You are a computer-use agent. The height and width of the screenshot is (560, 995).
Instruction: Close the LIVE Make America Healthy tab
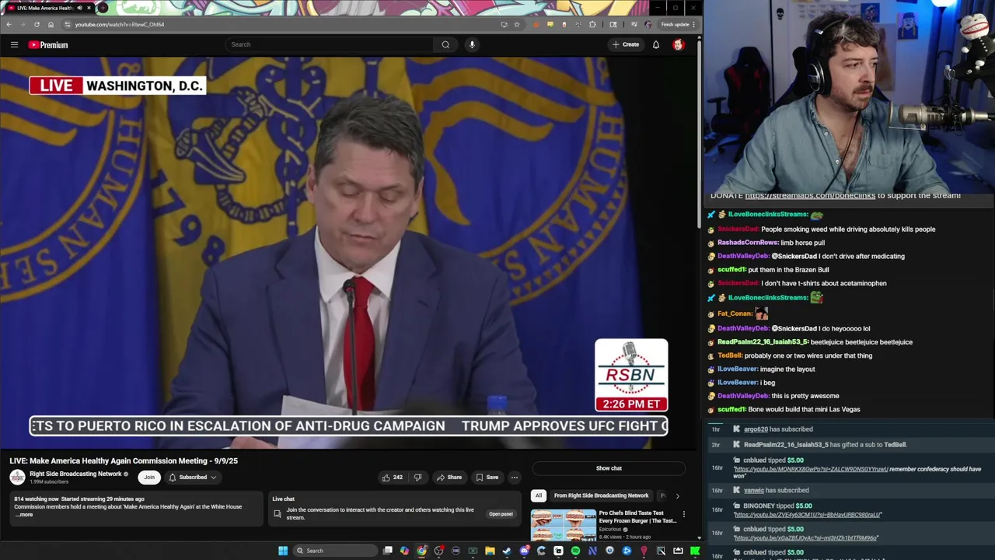pos(89,8)
